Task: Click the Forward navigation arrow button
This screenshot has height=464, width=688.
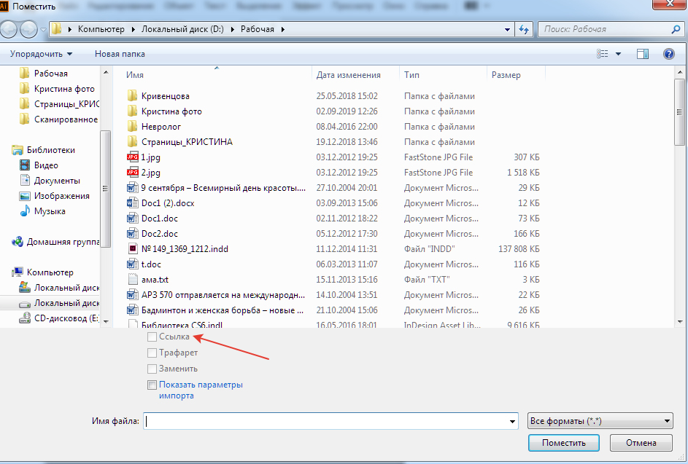Action: (28, 29)
